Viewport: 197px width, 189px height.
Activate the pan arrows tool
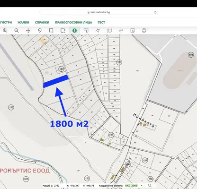[x=28, y=31]
